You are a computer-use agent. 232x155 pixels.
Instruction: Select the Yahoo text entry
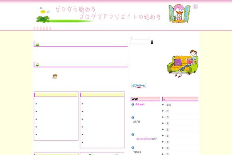coord(137,152)
